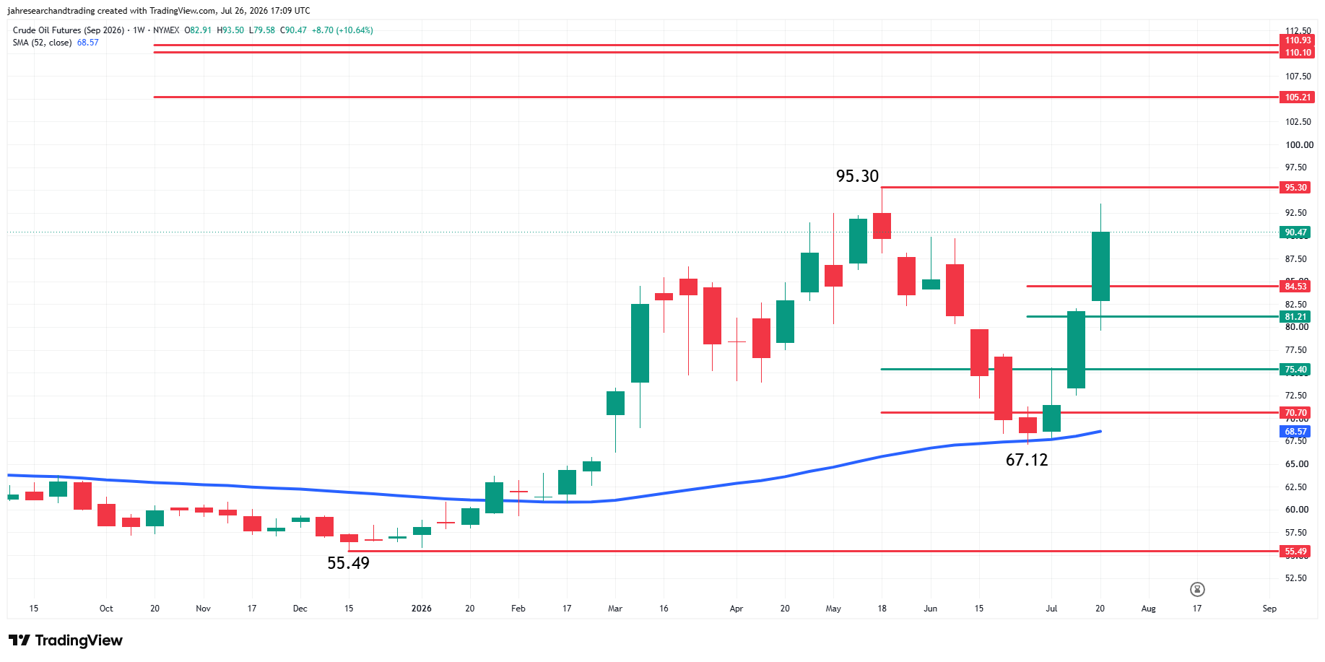
Task: Click the 2026 label on time axis
Action: (422, 609)
